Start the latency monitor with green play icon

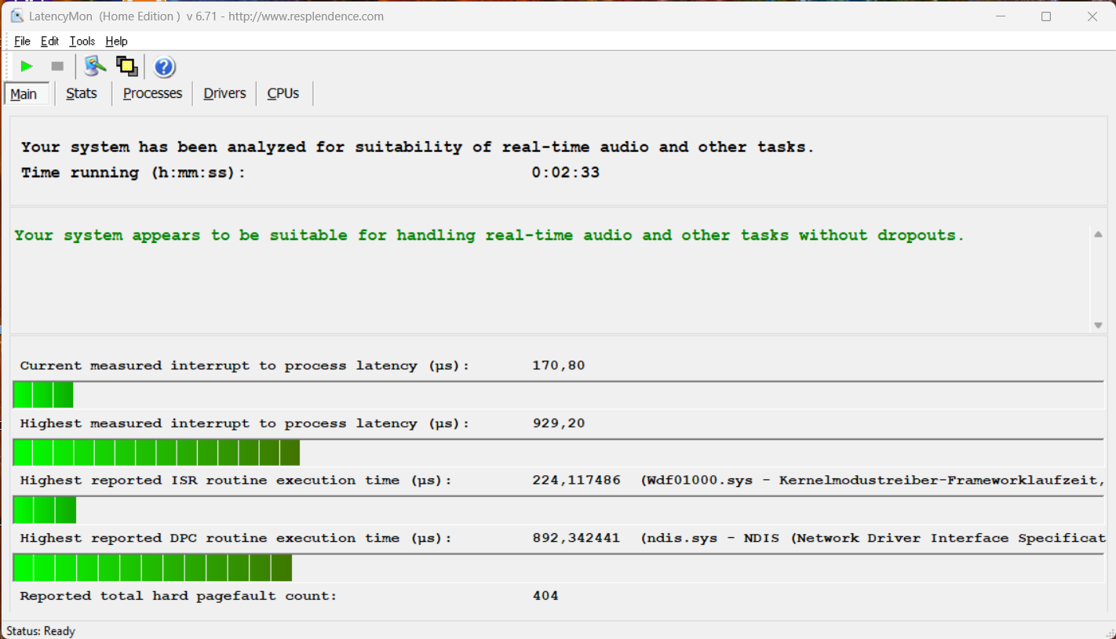point(27,67)
